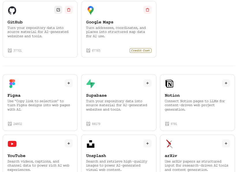Open the Unsplash card title
239x172 pixels.
[96, 156]
